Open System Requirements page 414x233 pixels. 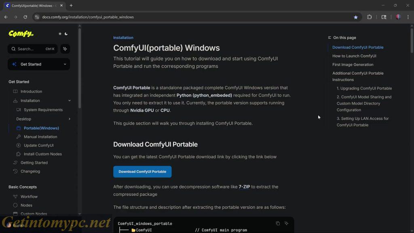coord(43,110)
